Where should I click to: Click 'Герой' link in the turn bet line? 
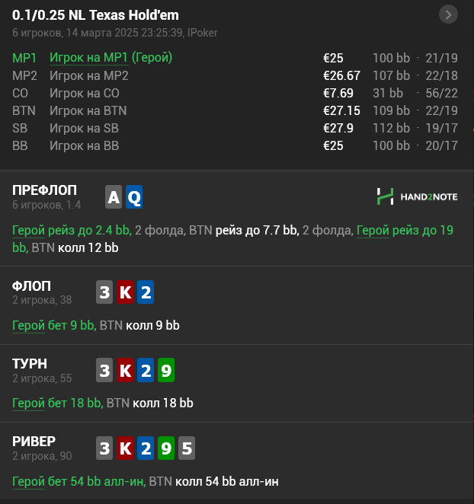pos(28,403)
